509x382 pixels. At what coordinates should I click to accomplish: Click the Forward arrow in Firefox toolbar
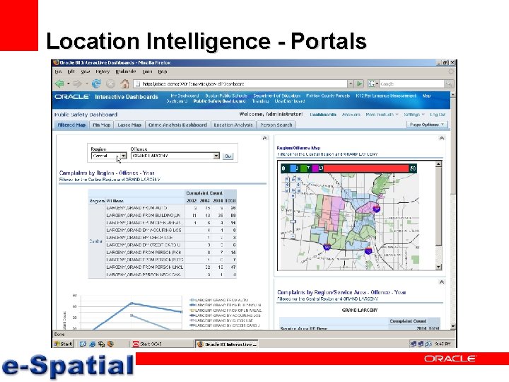(78, 83)
